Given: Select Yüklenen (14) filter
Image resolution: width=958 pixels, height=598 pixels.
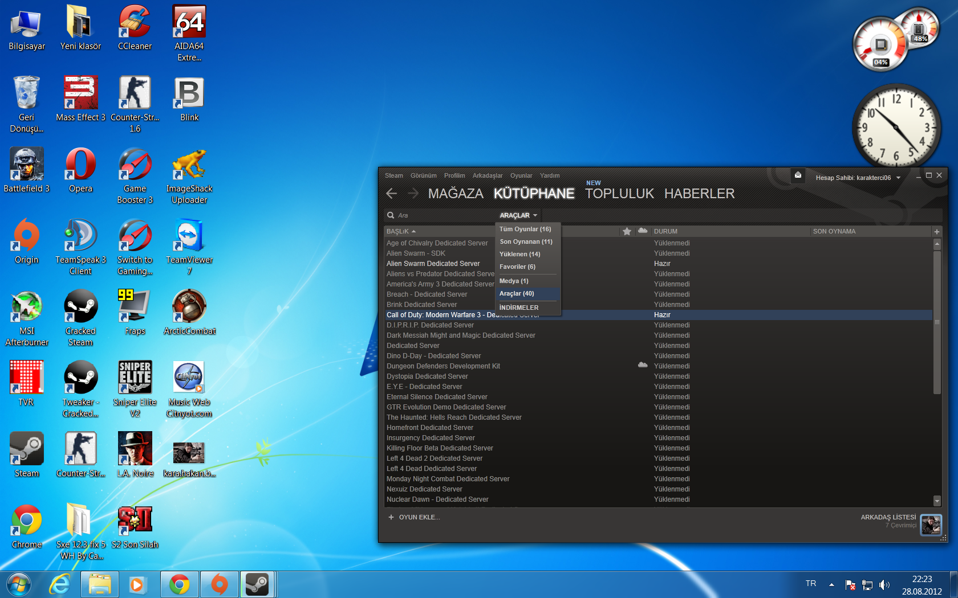Looking at the screenshot, I should (519, 254).
